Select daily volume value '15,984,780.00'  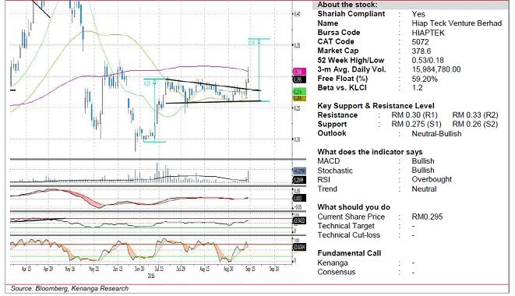436,69
